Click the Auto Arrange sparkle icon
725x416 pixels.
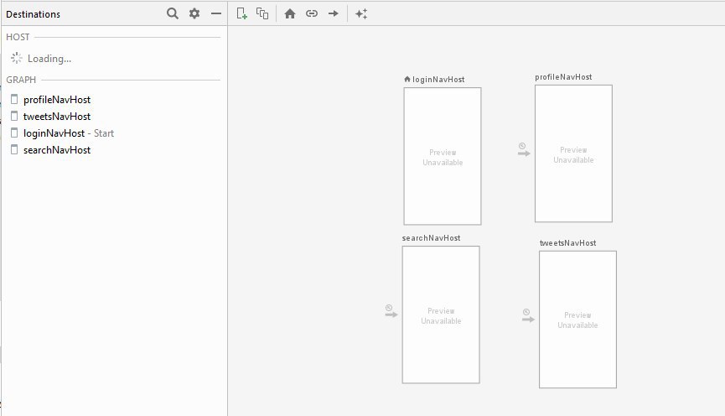(361, 13)
